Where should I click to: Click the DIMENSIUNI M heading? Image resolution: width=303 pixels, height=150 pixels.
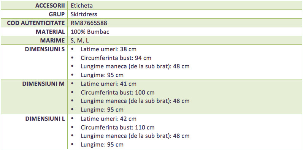click(x=43, y=84)
